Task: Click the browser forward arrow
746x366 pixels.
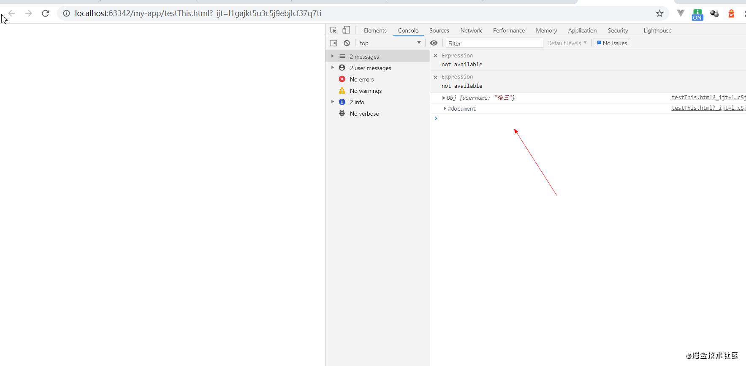Action: (28, 14)
